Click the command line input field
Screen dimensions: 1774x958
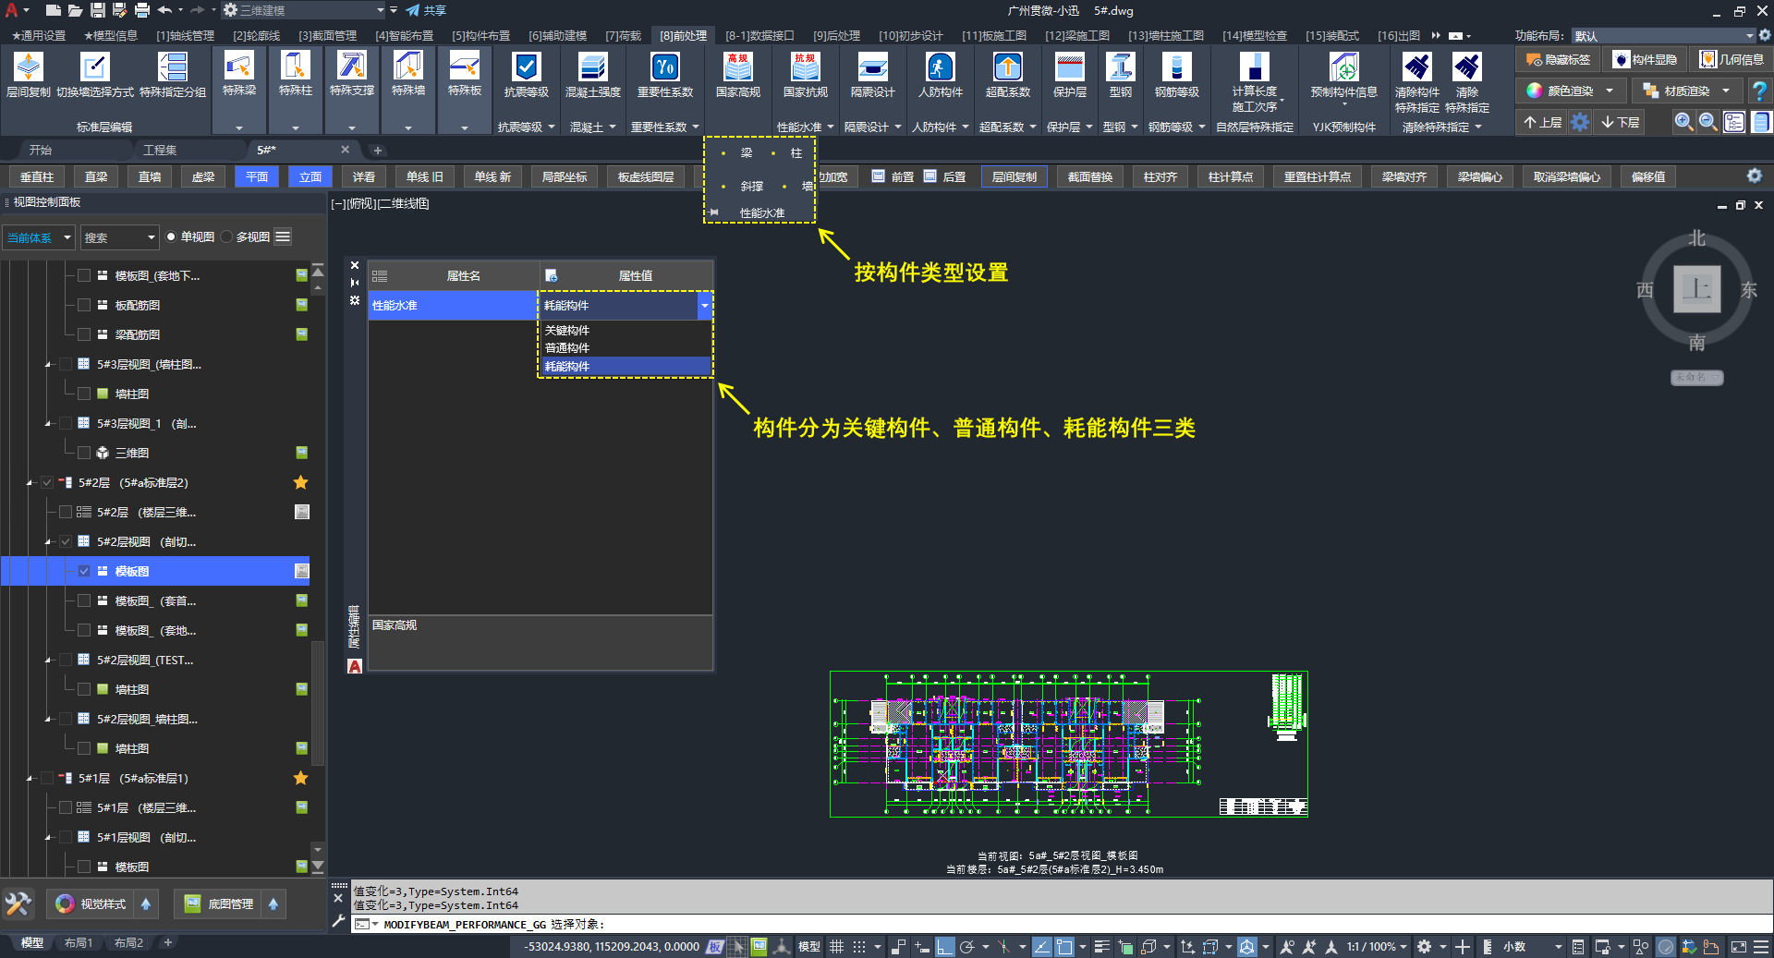coord(1063,924)
